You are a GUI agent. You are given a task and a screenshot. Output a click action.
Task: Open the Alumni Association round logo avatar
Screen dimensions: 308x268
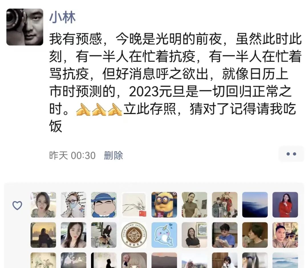tap(134, 235)
